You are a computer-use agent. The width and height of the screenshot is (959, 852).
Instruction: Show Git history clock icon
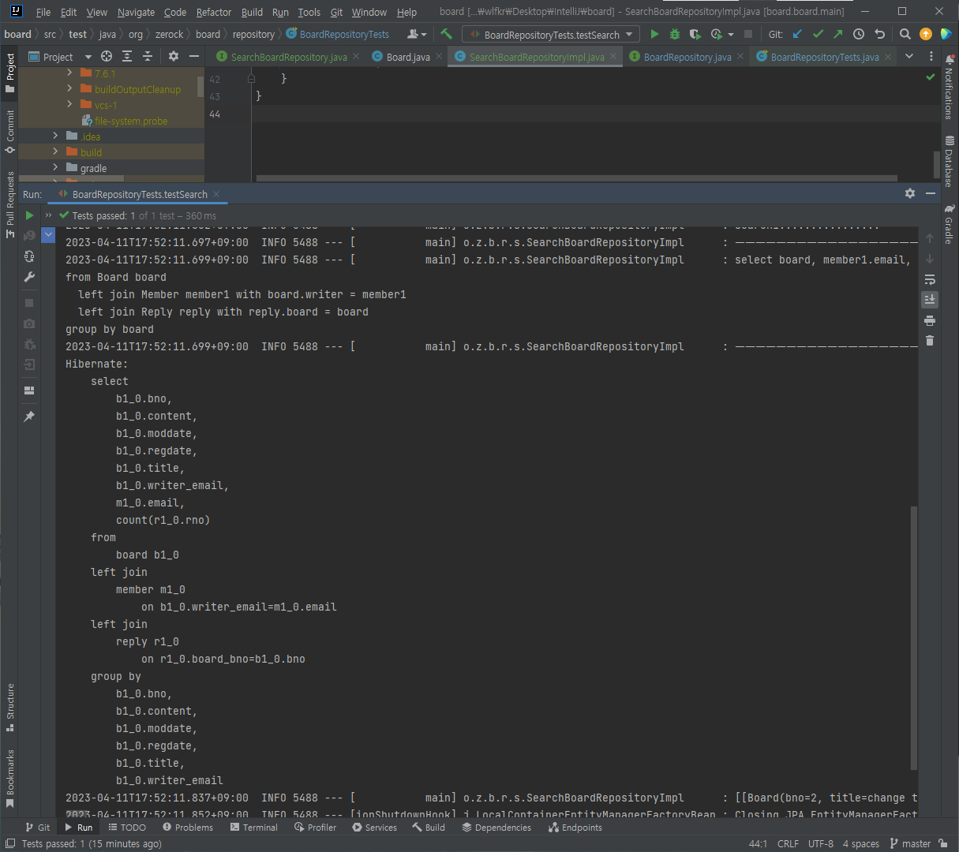tap(859, 34)
